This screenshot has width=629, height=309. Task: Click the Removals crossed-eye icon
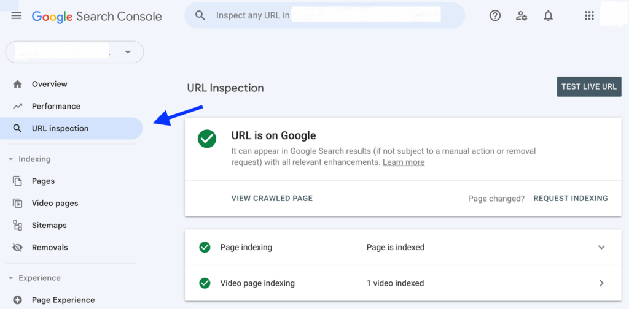tap(17, 247)
